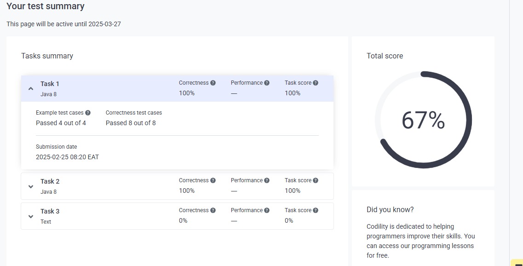Click Task 3 'Text' language label
The image size is (523, 266).
(46, 222)
